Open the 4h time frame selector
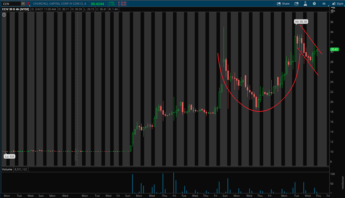Image resolution: width=345 pixels, height=198 pixels. coord(324,3)
